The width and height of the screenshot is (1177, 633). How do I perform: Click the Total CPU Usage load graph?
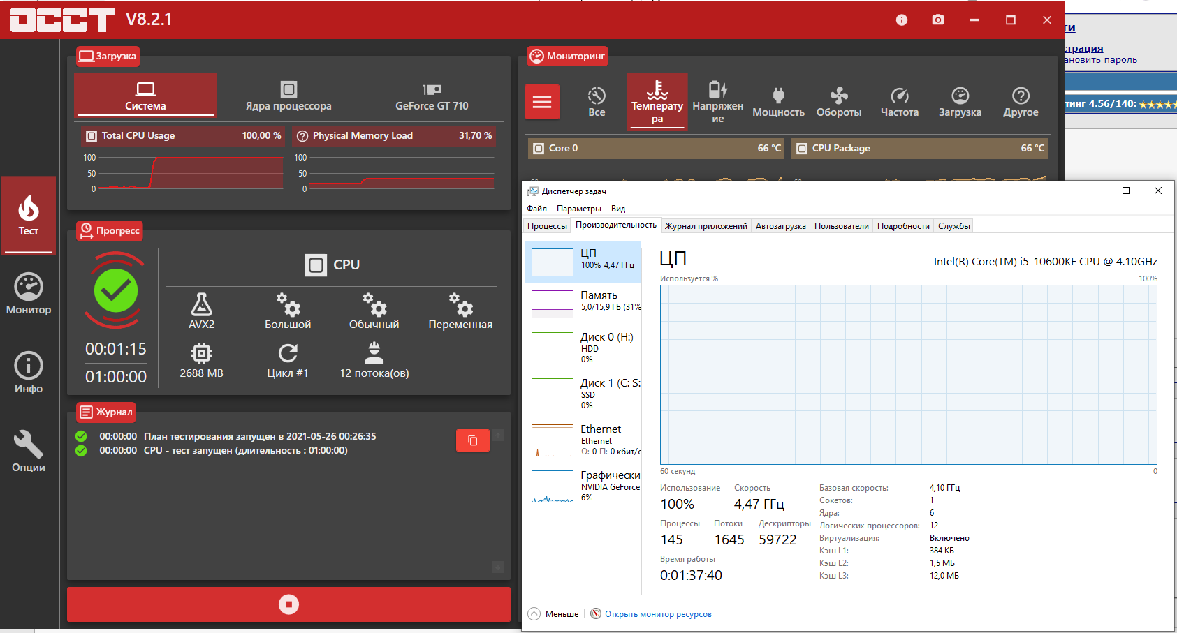click(192, 173)
